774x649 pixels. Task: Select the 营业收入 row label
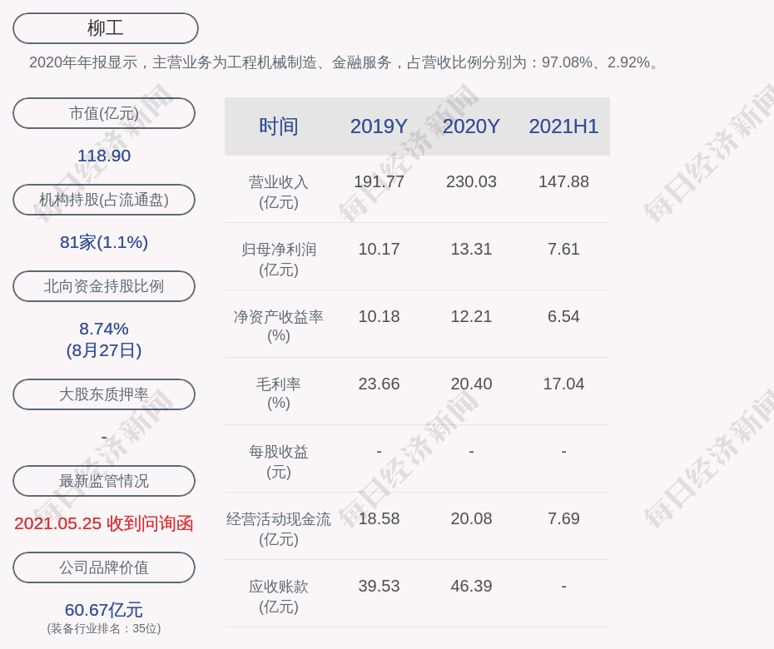279,191
